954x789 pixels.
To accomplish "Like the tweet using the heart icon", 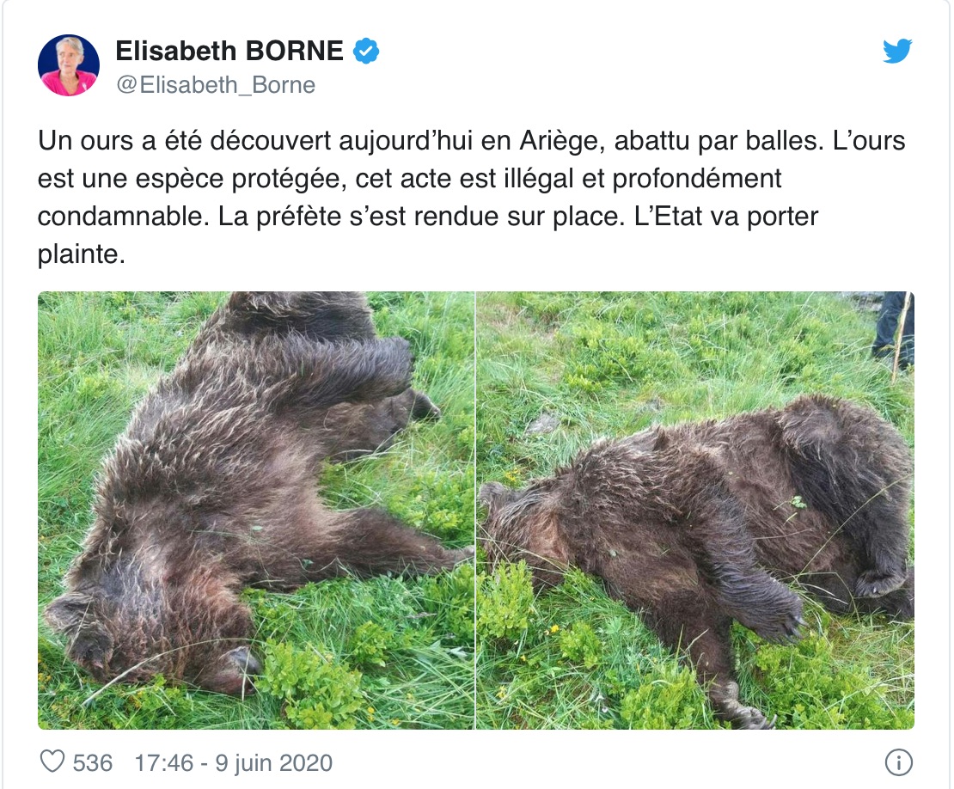I will (52, 761).
